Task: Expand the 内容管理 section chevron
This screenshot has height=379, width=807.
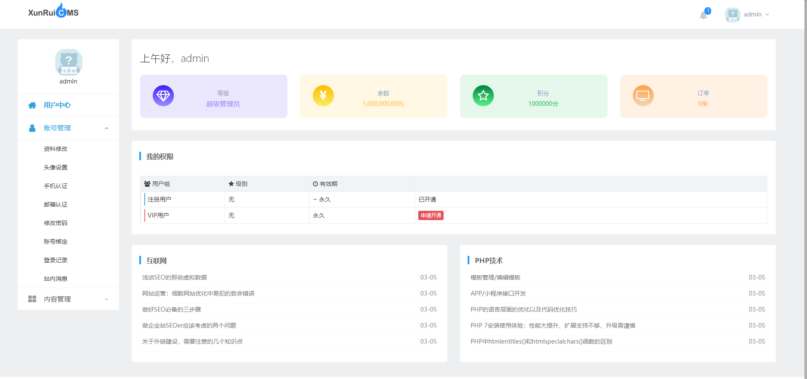Action: tap(106, 299)
